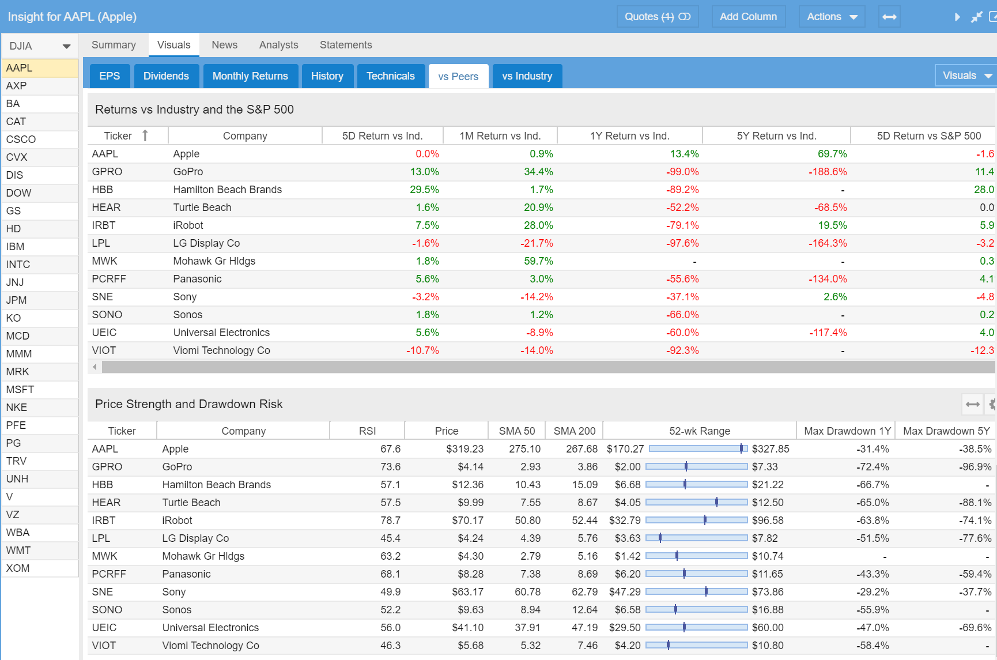Click Price Strength panel fit-width arrow icon

(x=972, y=404)
